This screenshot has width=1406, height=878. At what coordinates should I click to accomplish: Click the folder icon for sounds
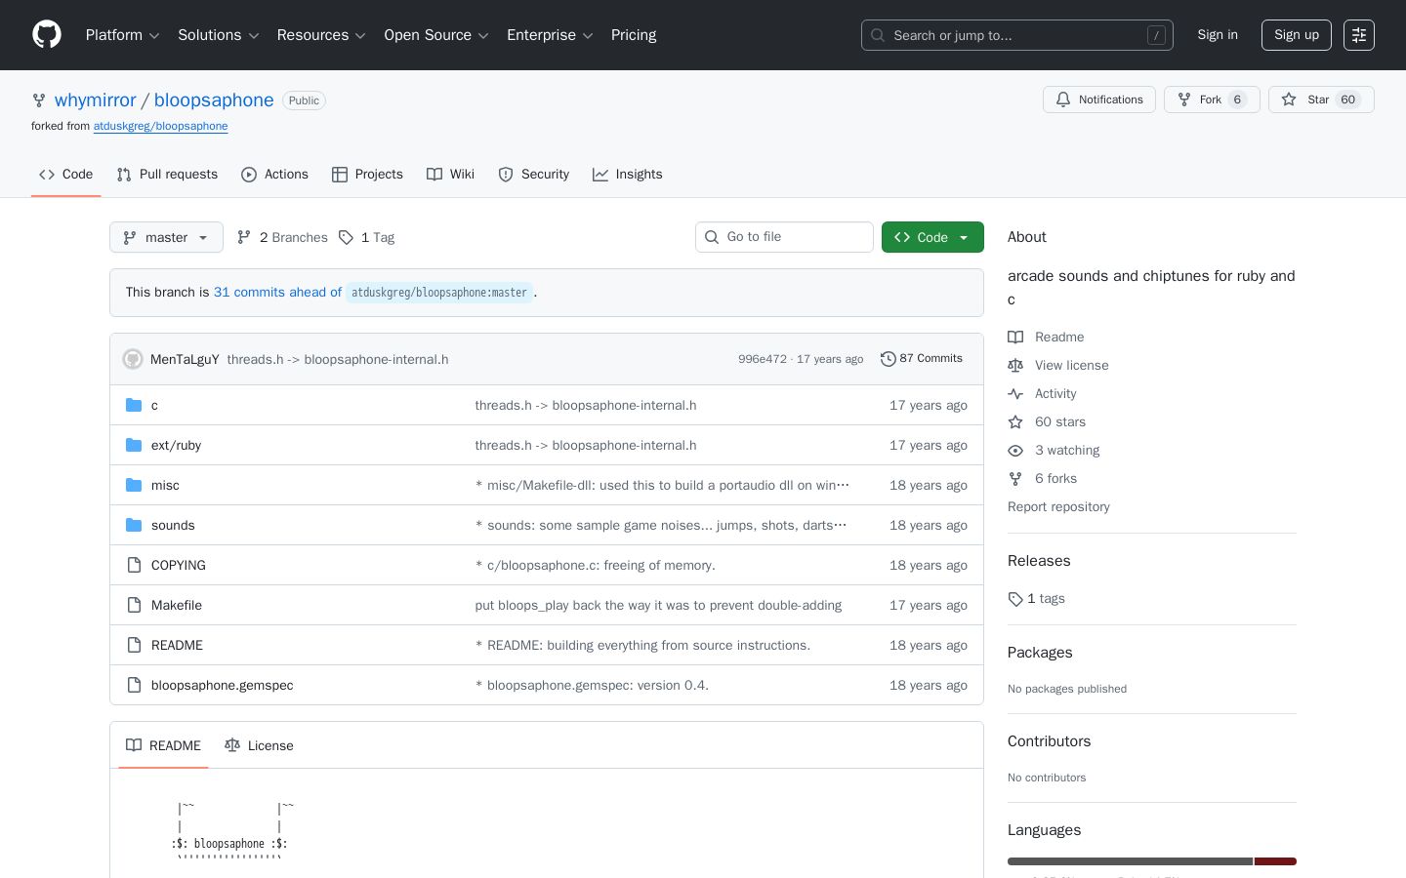[134, 525]
